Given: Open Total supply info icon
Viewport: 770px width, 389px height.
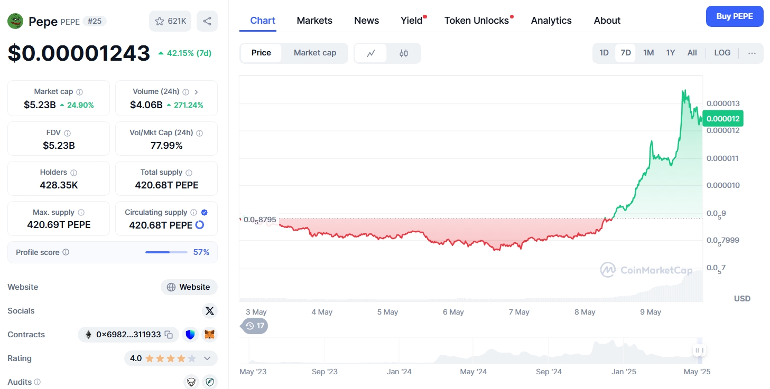Looking at the screenshot, I should tap(189, 173).
